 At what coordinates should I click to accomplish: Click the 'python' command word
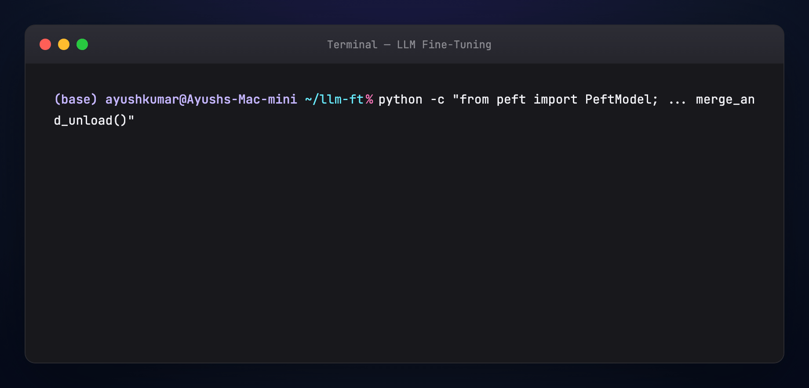coord(400,100)
